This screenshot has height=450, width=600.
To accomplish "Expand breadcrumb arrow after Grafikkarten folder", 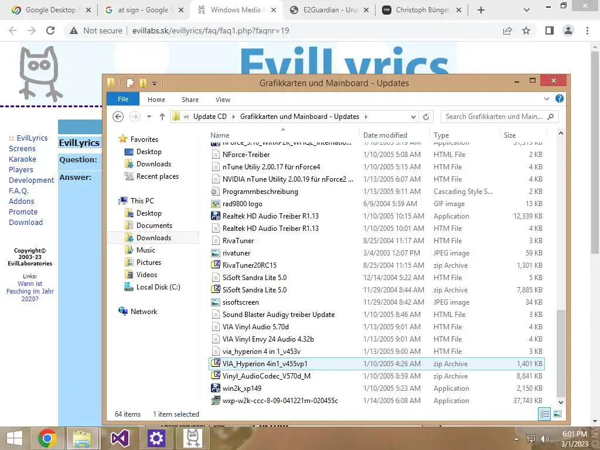I will click(x=366, y=117).
